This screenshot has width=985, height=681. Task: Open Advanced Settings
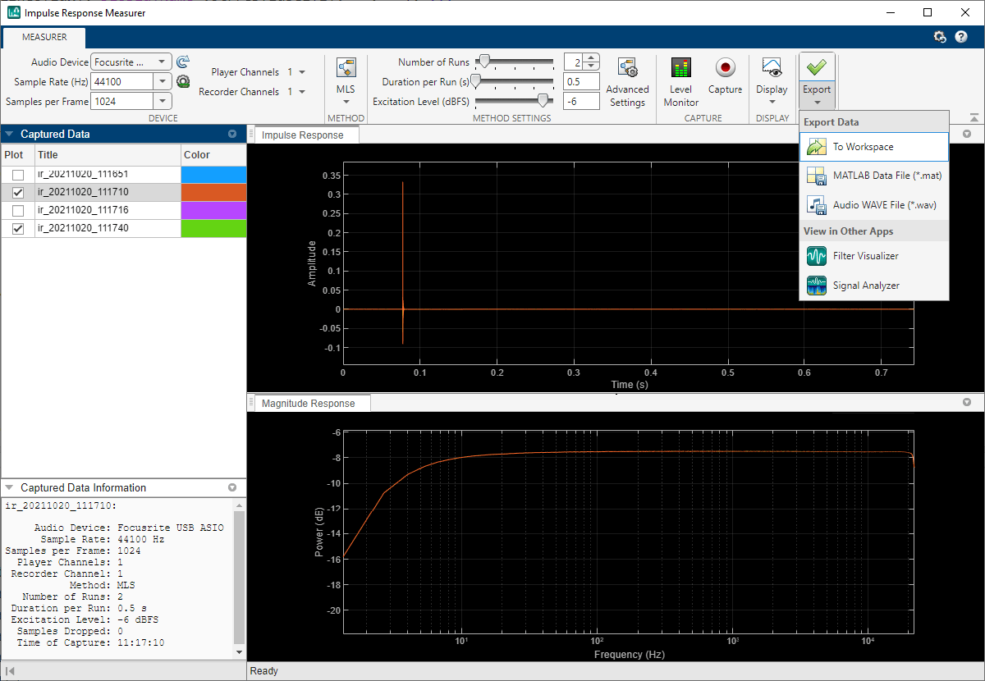(627, 68)
